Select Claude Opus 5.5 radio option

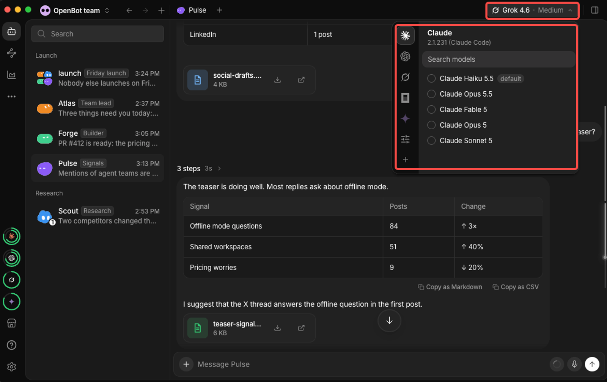(431, 94)
